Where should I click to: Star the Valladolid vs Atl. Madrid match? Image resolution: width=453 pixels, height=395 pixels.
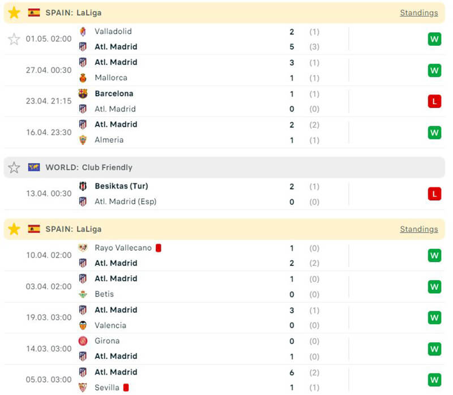14,39
